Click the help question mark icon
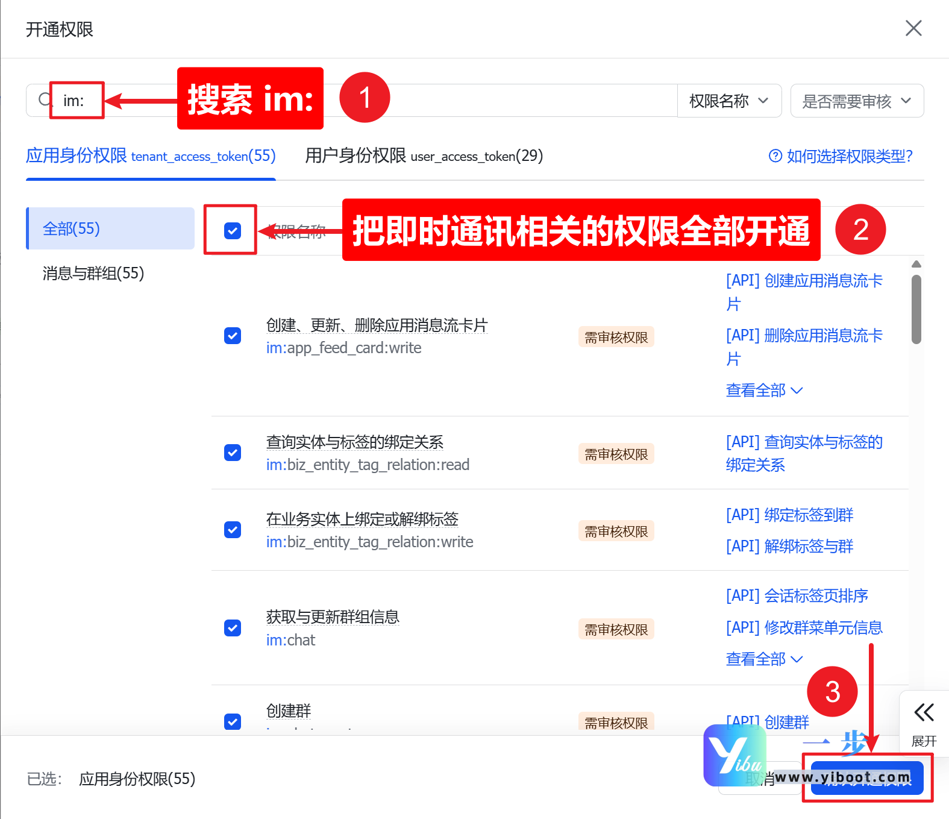 click(x=775, y=156)
